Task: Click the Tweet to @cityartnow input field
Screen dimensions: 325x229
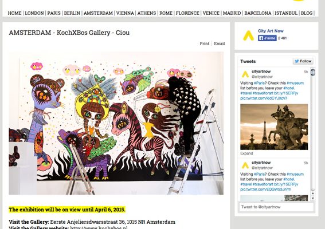Action: [x=276, y=207]
